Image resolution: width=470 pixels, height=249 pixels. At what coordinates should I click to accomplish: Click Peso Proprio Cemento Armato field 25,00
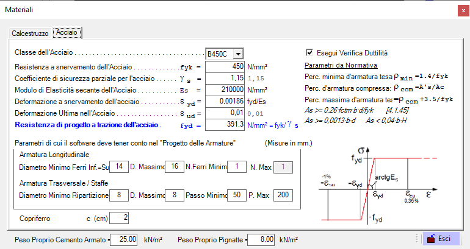tap(123, 240)
